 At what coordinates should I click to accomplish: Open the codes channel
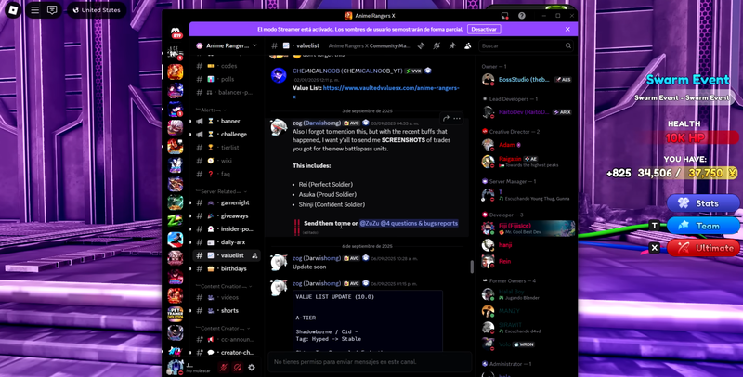point(227,66)
